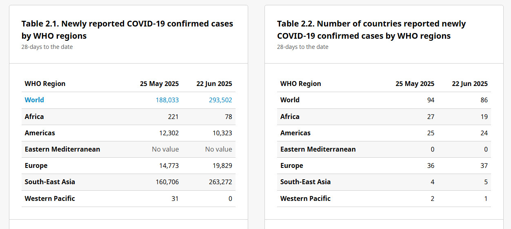Click the WHO Region header in Table 2.2
Screen dimensions: 511x229
pos(300,84)
